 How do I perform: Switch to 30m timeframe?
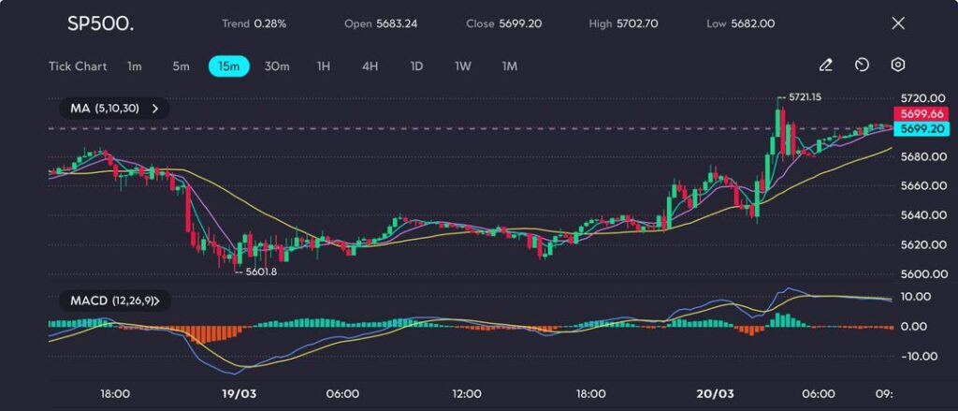click(277, 66)
